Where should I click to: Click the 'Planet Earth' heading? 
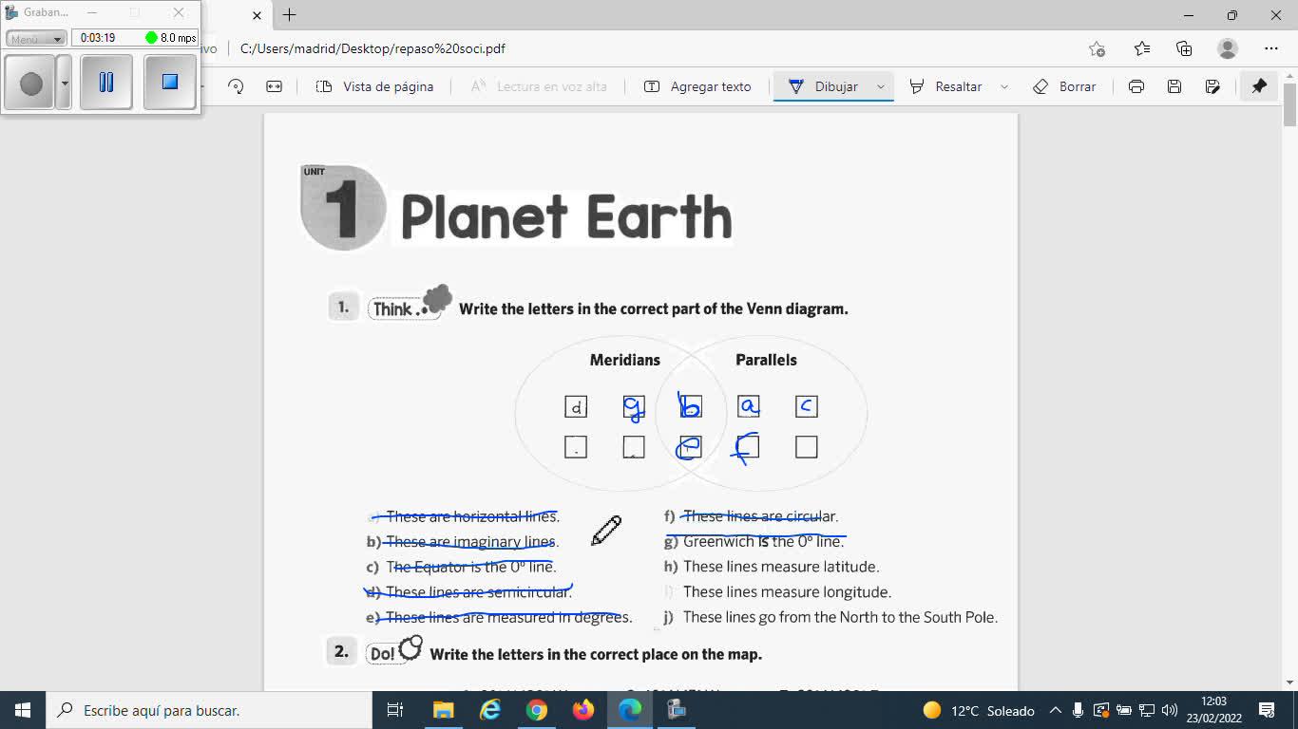(566, 217)
